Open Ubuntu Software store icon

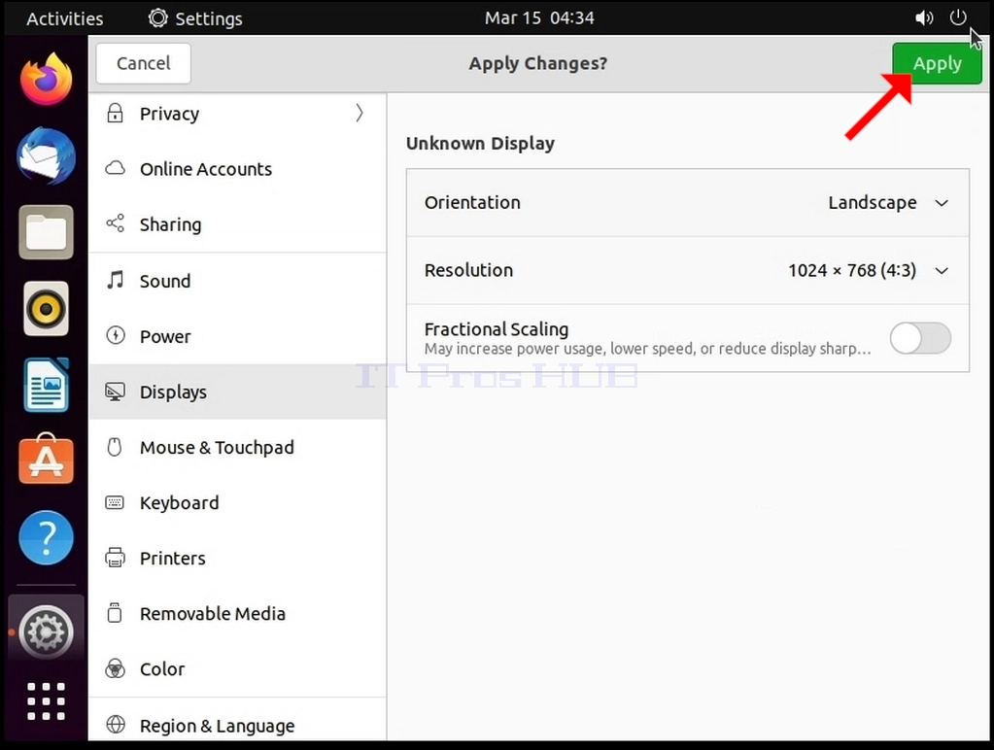click(x=46, y=460)
